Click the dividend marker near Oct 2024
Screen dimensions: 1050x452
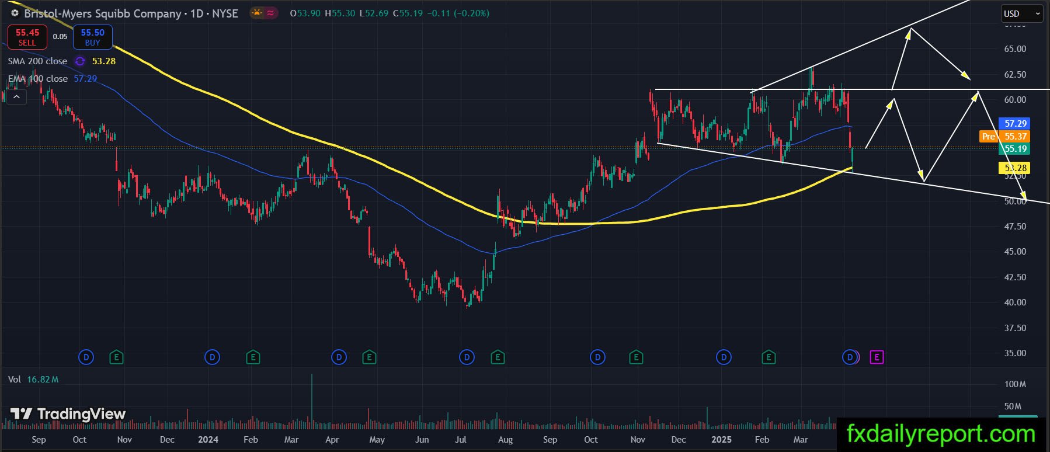[597, 357]
